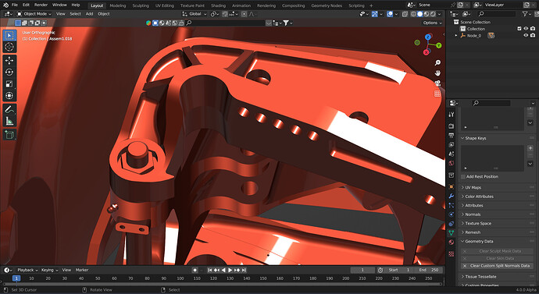Open the Output properties tab
The image size is (539, 294).
point(452,136)
